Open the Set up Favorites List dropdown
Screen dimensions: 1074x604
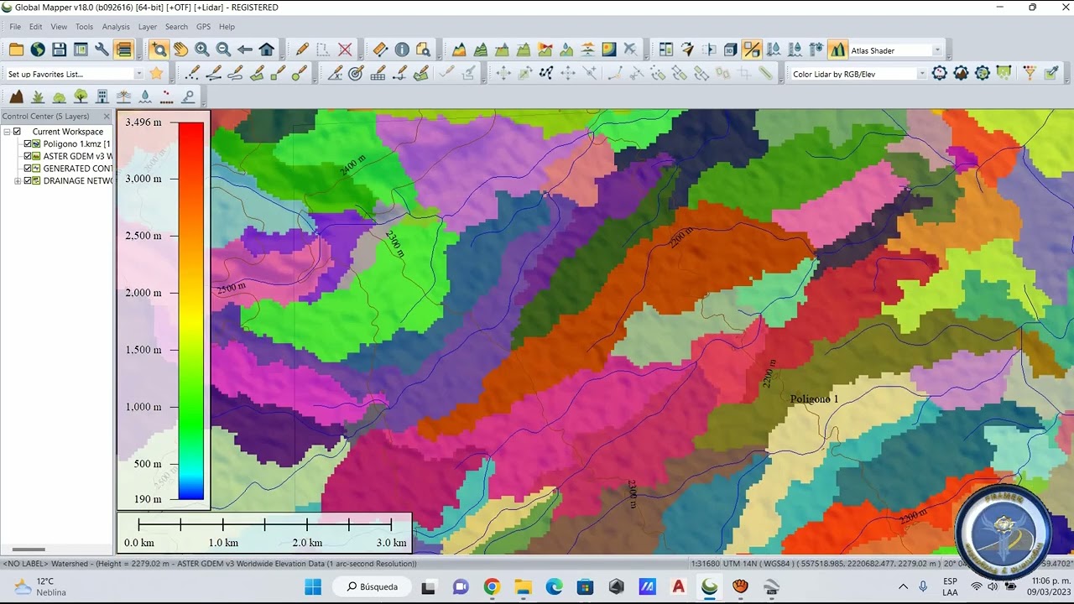point(138,74)
